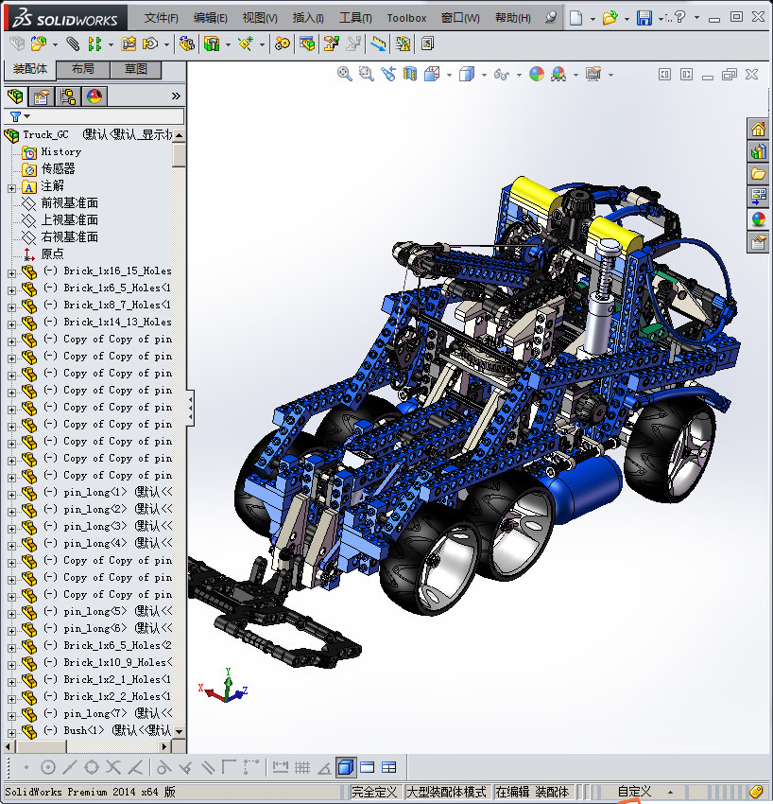773x804 pixels.
Task: Toggle the length snap
Action: pyautogui.click(x=281, y=767)
